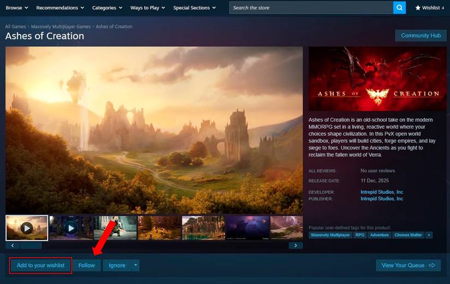Select the dwarf character screenshot thumbnail
The image size is (450, 284).
tap(115, 228)
